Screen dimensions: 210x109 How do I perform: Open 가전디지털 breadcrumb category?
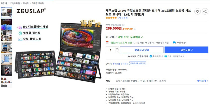pyautogui.click(x=15, y=3)
